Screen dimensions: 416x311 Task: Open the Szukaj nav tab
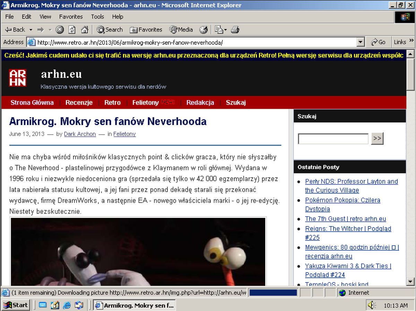tap(236, 103)
